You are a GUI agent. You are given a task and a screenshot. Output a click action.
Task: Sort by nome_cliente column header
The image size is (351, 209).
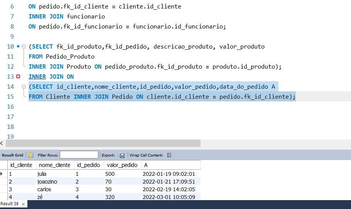click(55, 165)
